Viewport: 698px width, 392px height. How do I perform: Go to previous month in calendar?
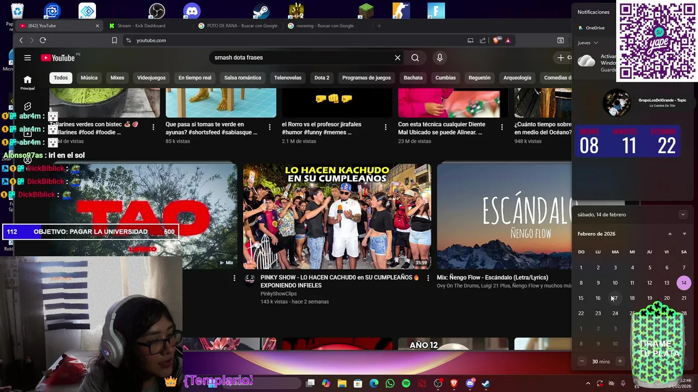point(670,234)
